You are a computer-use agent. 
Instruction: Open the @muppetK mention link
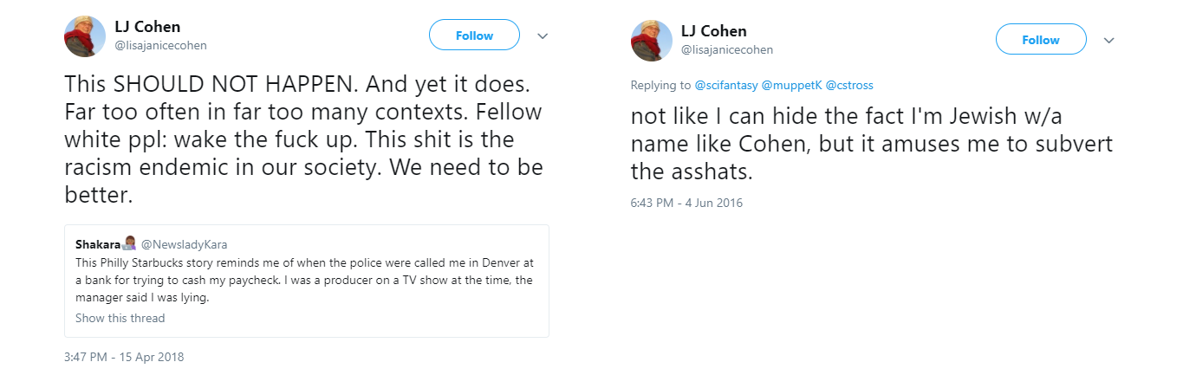pyautogui.click(x=791, y=86)
